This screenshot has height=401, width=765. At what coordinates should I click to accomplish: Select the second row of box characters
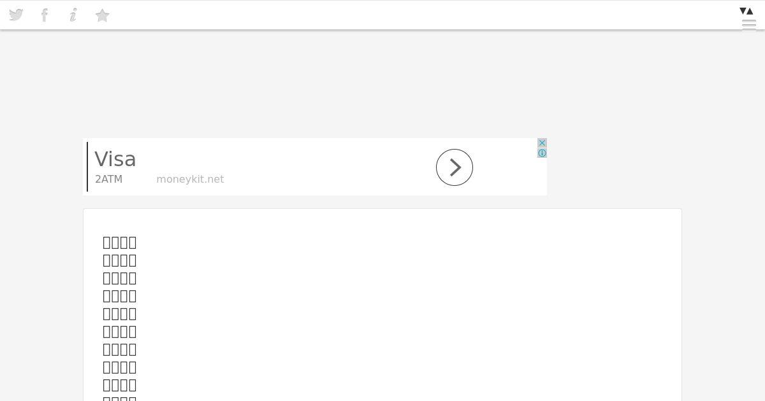click(120, 260)
